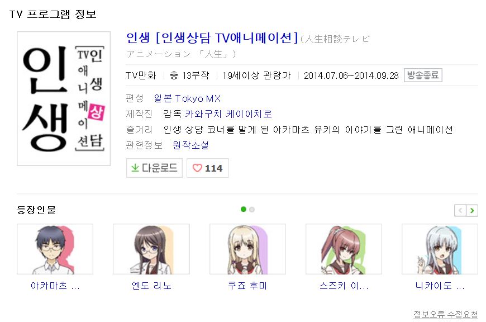Click the 쿠죠 후미 name link

247,286
